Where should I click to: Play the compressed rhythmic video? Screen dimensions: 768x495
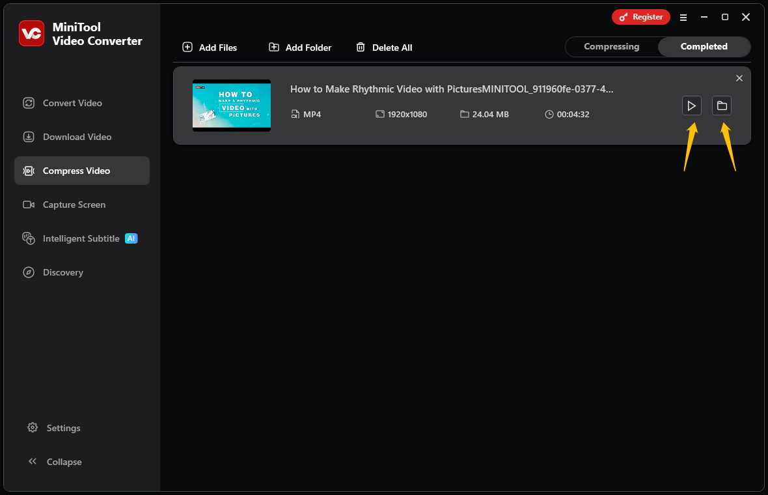click(692, 106)
